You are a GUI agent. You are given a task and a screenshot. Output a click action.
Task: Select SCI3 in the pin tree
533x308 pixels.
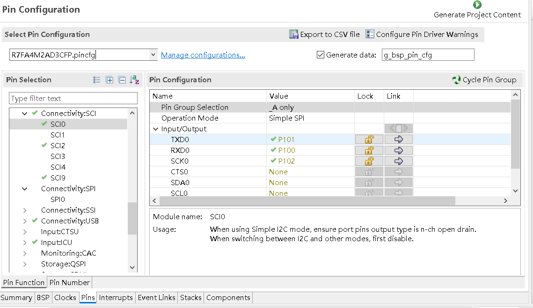(58, 157)
